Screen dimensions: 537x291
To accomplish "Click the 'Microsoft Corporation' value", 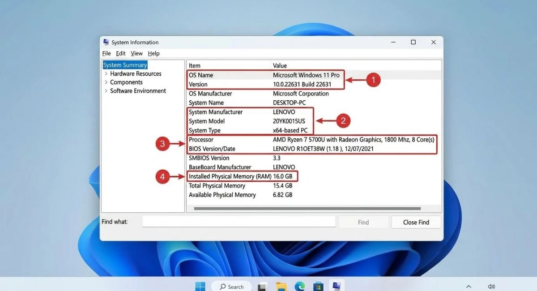I will coord(301,94).
